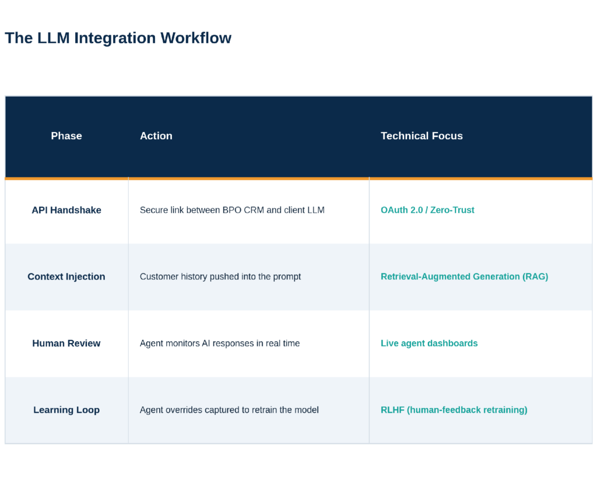This screenshot has width=597, height=478.
Task: Click 'Agent monitors AI responses in real time'
Action: [x=220, y=343]
